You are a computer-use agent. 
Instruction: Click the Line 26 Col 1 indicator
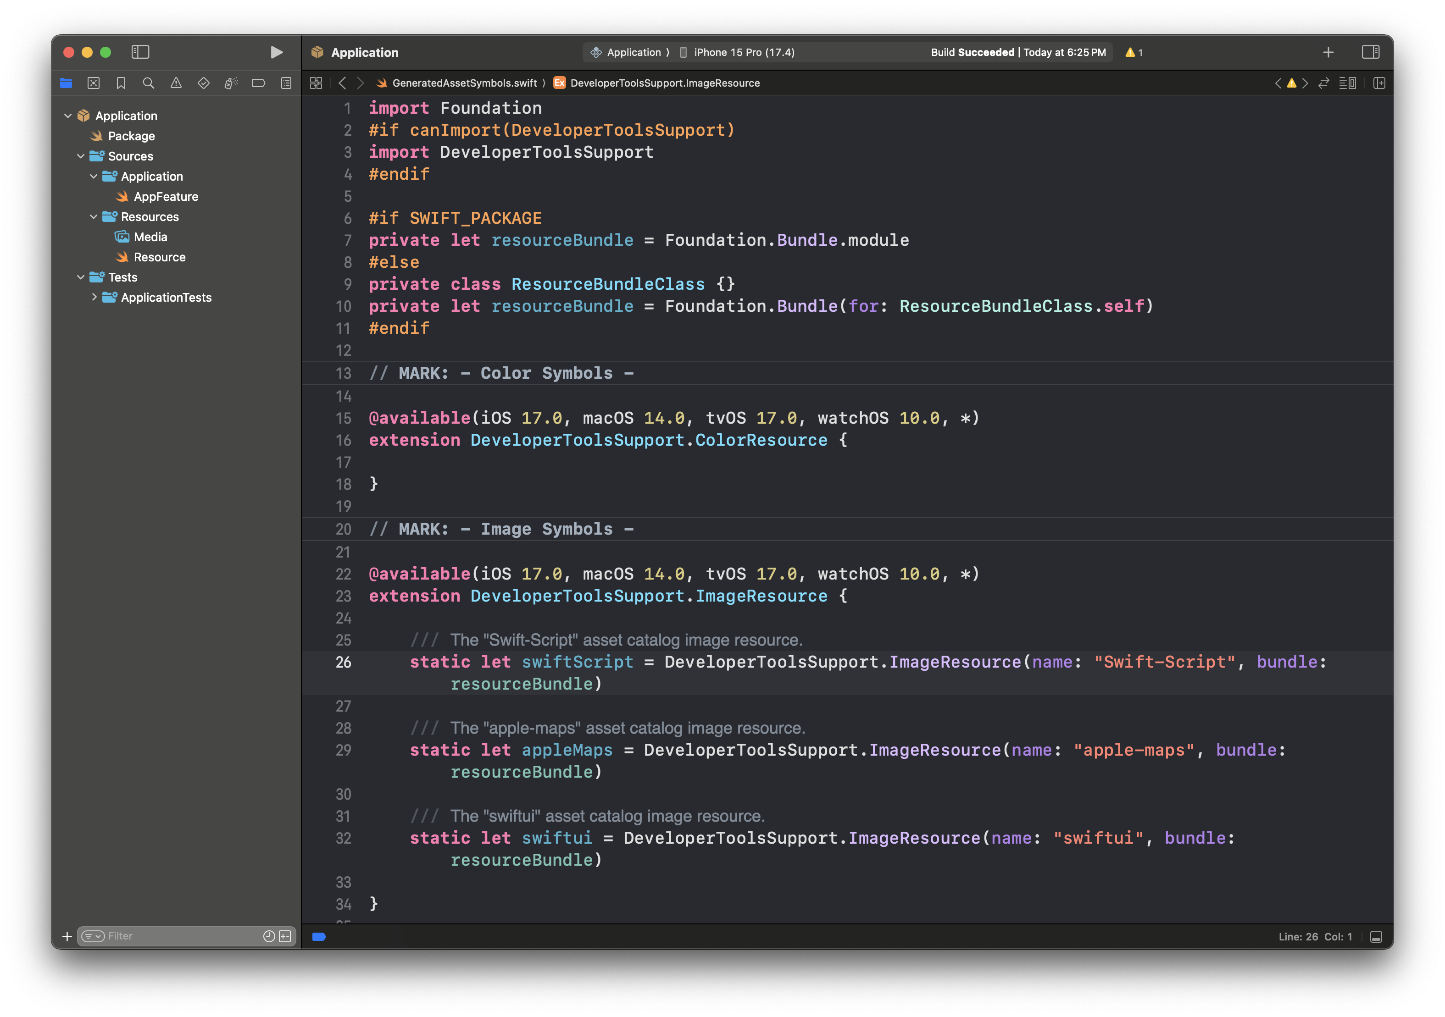pos(1315,936)
